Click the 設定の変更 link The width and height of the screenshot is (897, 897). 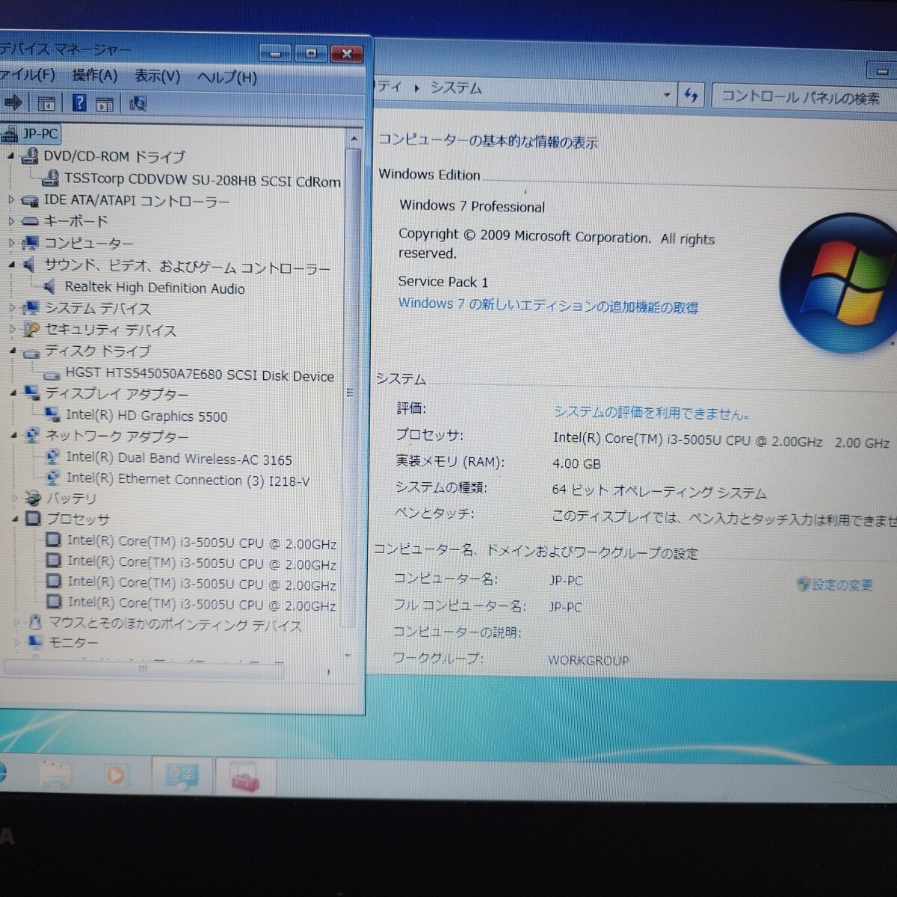tap(842, 585)
